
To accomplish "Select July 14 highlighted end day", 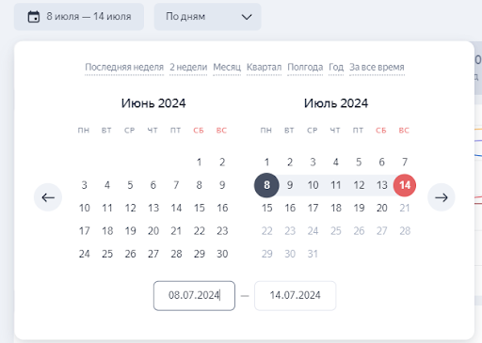I will pyautogui.click(x=405, y=185).
